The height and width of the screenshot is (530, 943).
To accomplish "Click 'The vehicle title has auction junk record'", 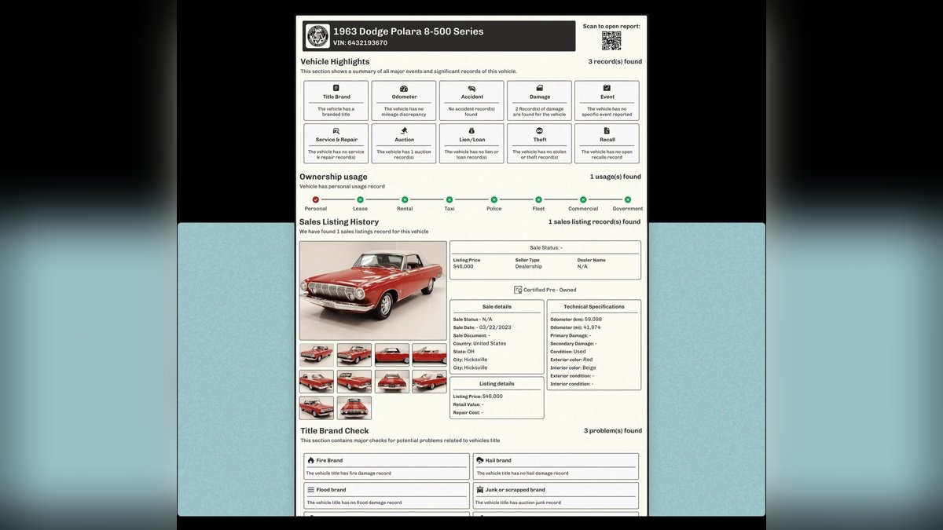I will 518,503.
